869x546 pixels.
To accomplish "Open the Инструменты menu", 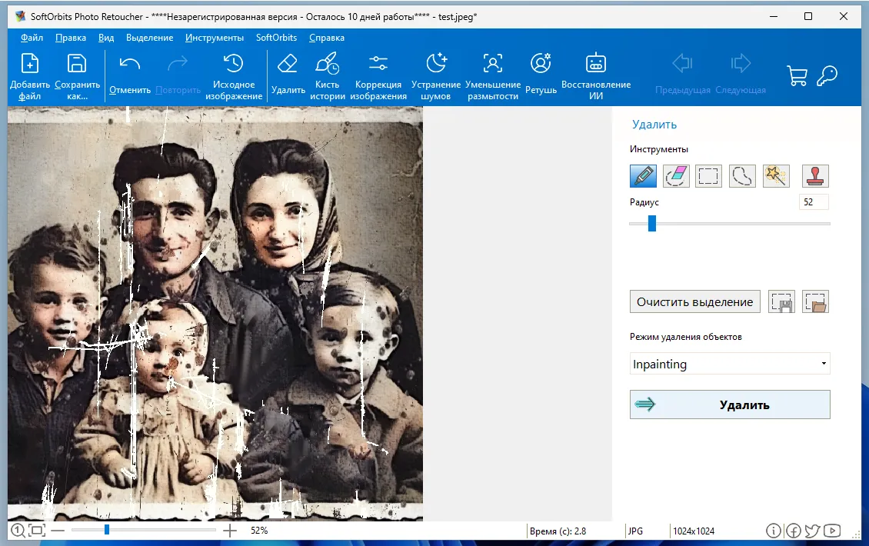I will (215, 38).
